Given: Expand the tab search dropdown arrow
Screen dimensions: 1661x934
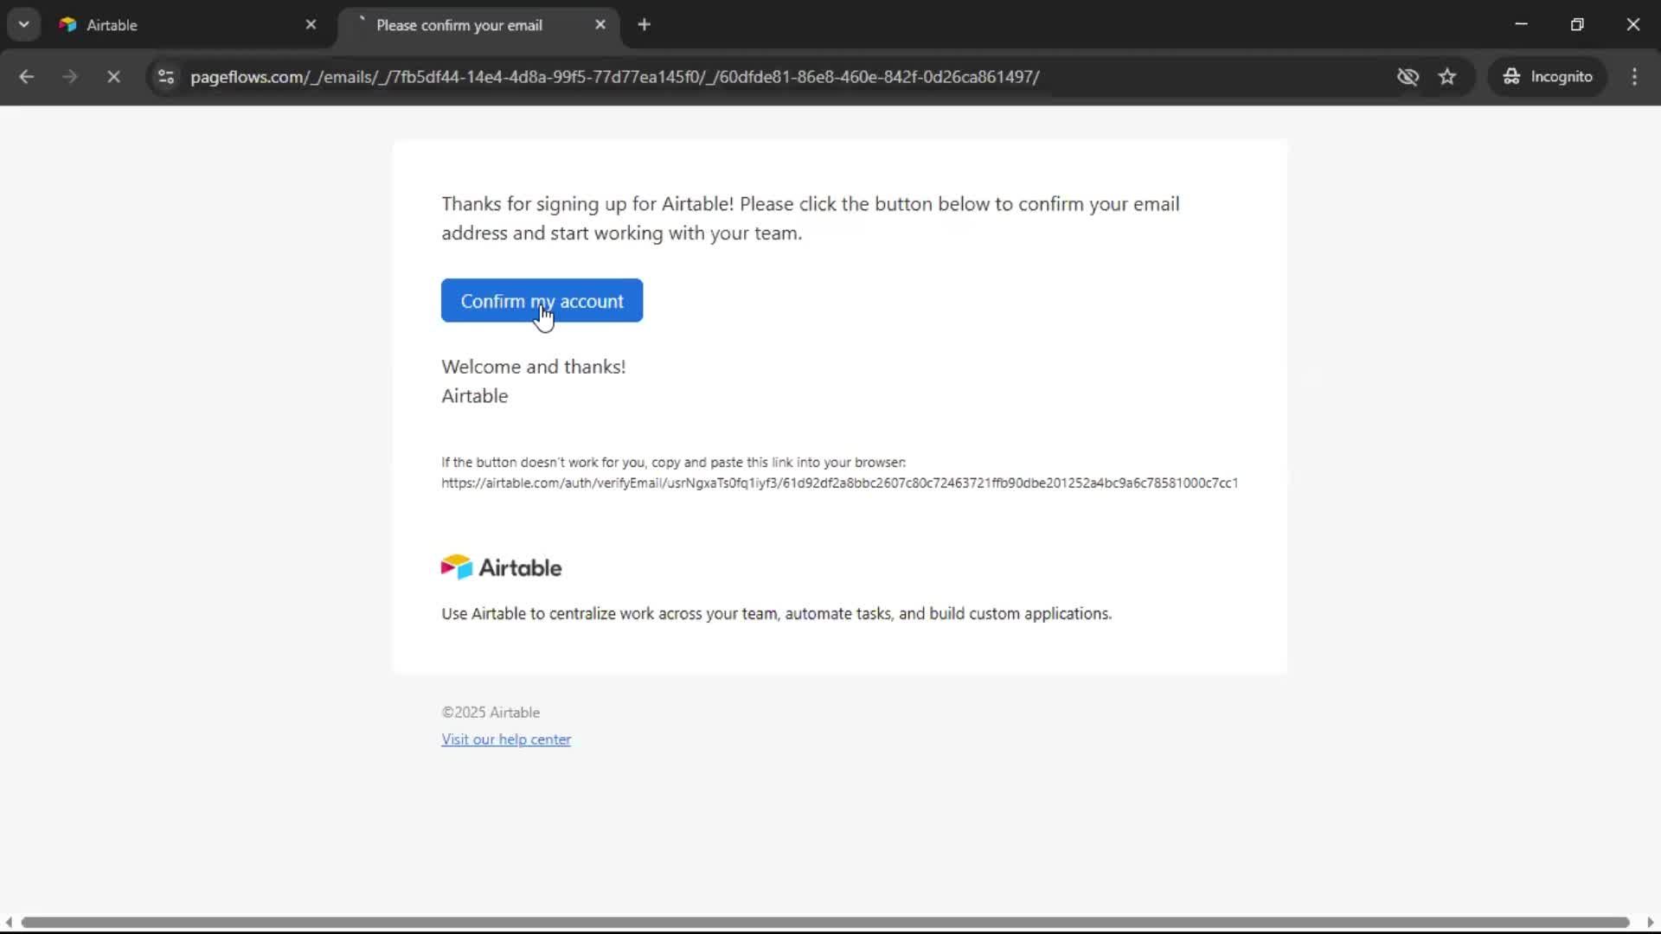Looking at the screenshot, I should tap(24, 24).
